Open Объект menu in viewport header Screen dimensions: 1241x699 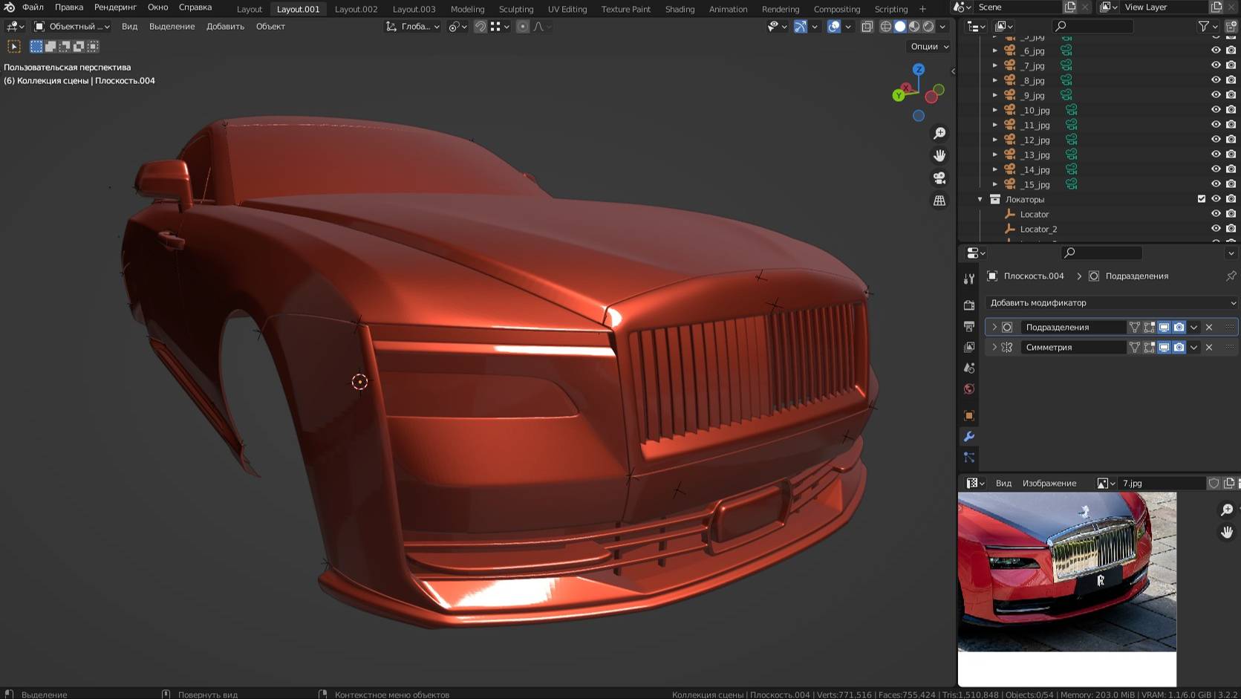(270, 26)
